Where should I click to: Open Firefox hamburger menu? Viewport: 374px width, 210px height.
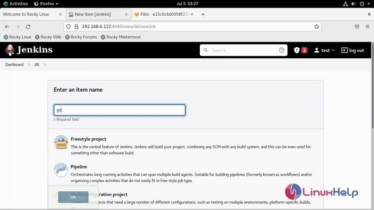pos(368,27)
